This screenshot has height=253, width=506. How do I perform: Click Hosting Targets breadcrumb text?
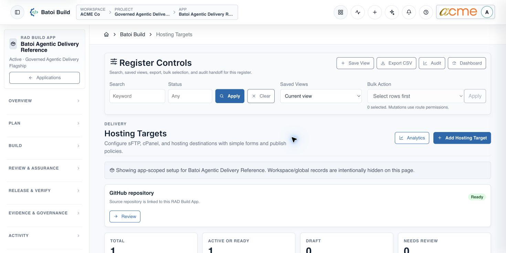click(174, 34)
